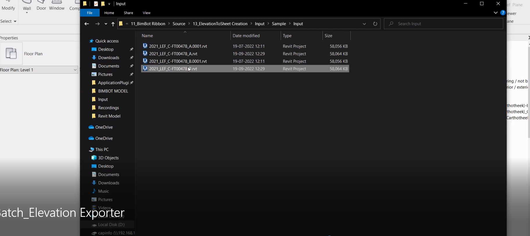Open pinned Documents under Quick access
530x236 pixels.
[109, 66]
